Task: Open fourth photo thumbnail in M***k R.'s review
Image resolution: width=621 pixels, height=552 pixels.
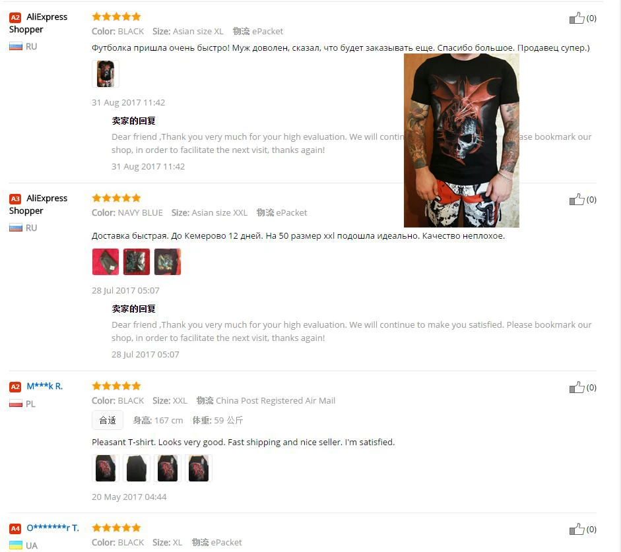Action: click(199, 468)
